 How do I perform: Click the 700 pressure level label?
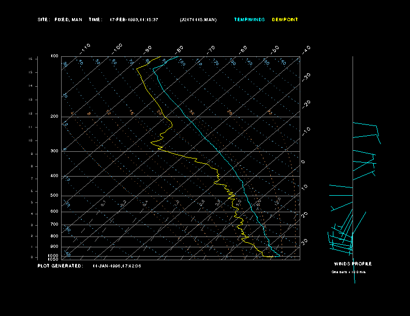coord(54,225)
